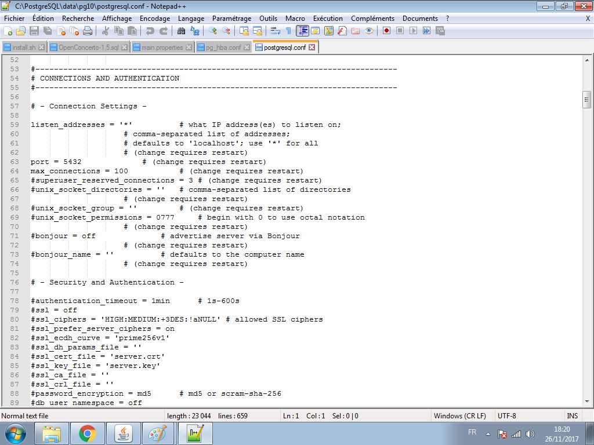Run macro multiple times icon

(426, 31)
